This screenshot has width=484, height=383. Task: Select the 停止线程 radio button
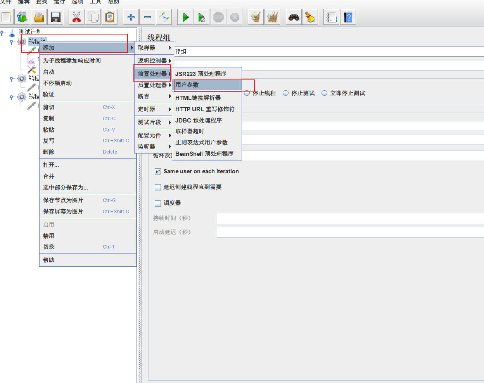(x=247, y=93)
